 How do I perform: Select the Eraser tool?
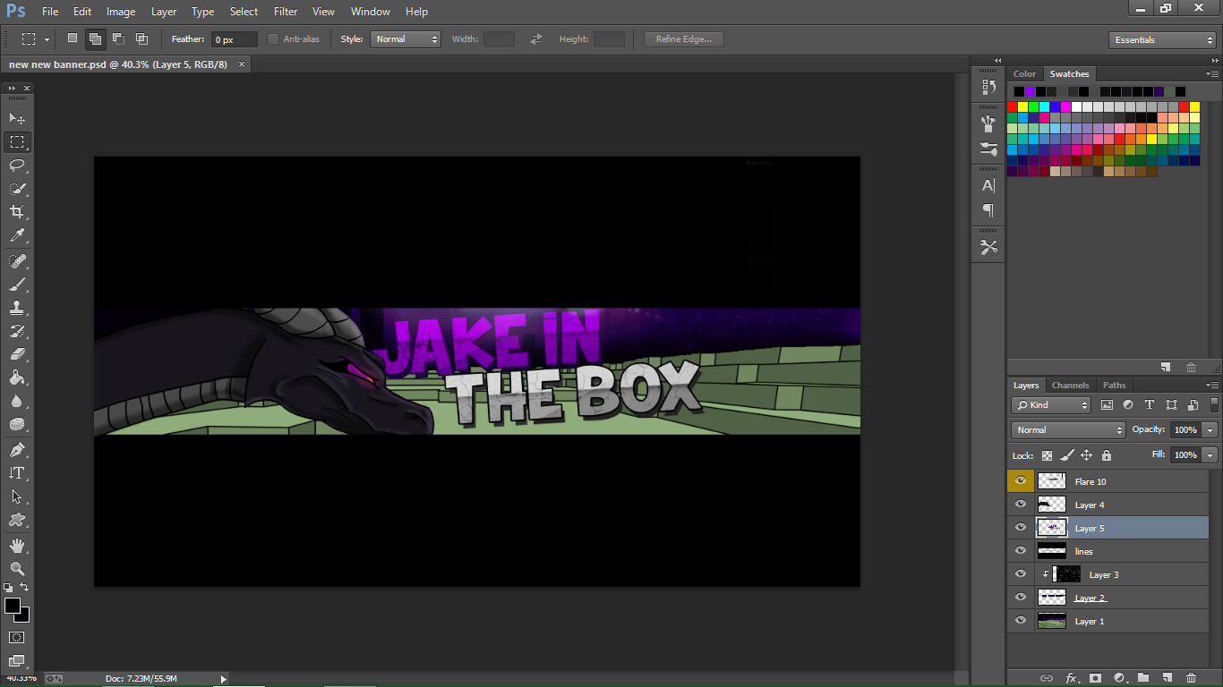pos(17,354)
